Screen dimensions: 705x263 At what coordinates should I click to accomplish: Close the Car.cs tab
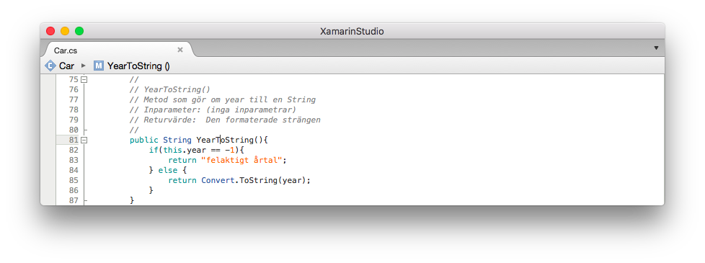[180, 50]
